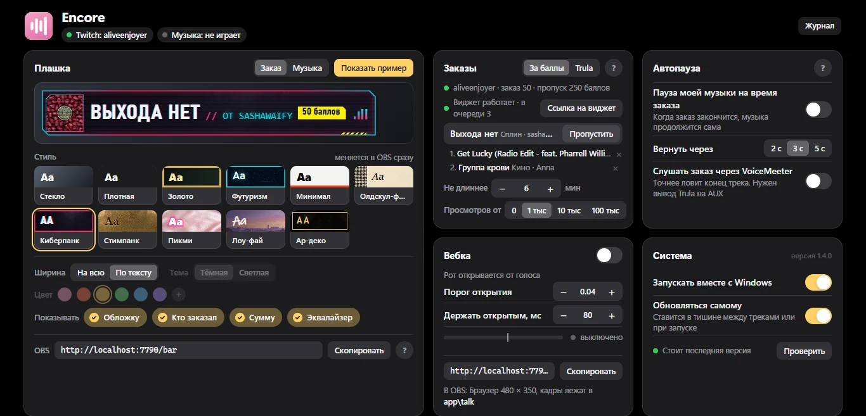Check for updates with Проверить

804,351
